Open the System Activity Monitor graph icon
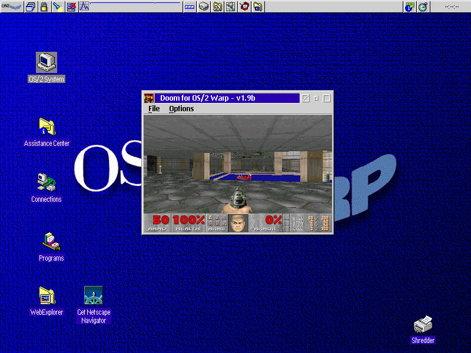The height and width of the screenshot is (353, 471). [x=84, y=6]
